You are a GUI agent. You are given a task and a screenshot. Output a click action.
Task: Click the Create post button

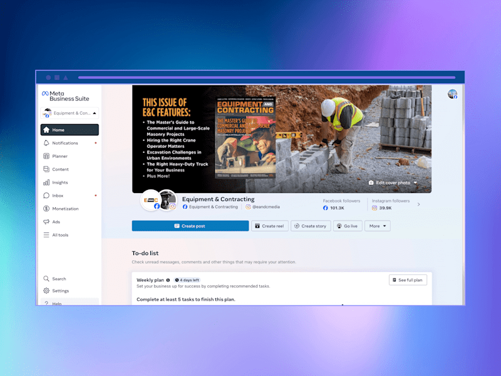(x=190, y=226)
